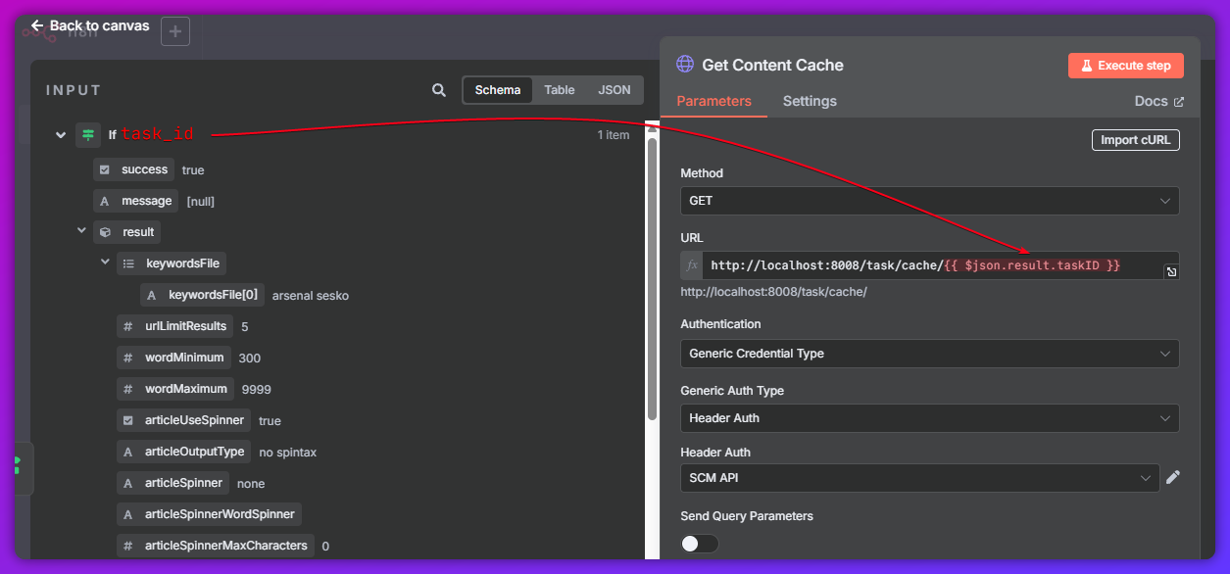
Task: Switch to the Settings tab
Action: [810, 101]
